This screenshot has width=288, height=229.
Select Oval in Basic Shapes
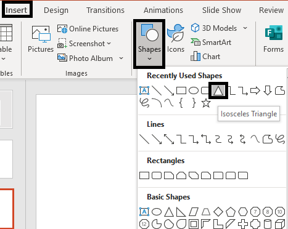[x=157, y=212]
